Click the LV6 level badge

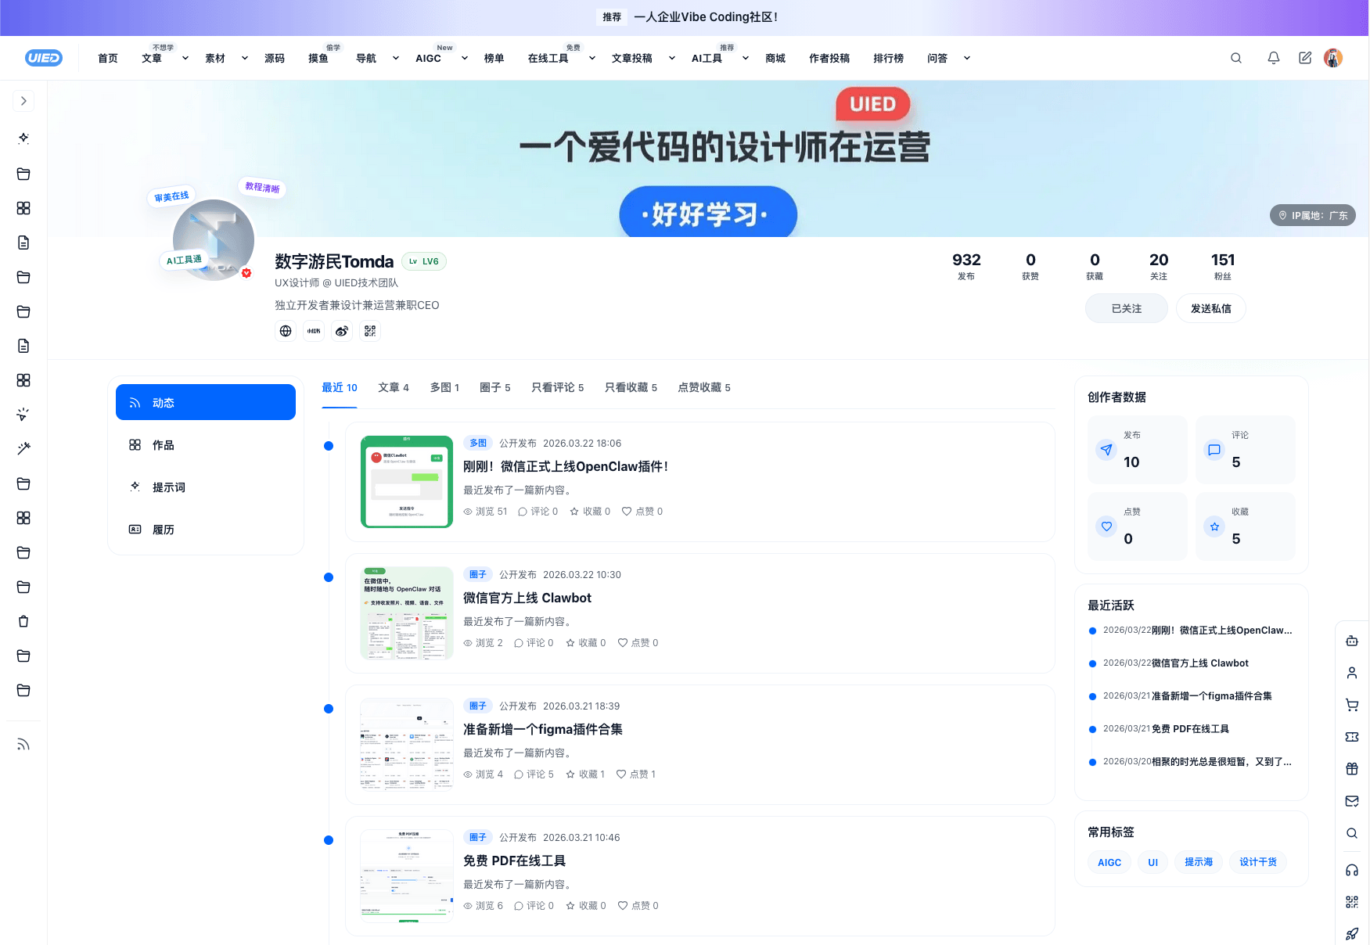point(424,261)
